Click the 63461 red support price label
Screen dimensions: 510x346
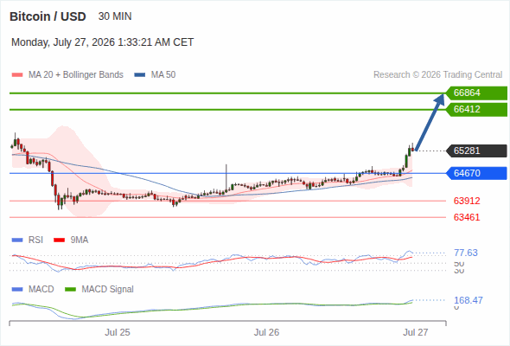(x=467, y=217)
